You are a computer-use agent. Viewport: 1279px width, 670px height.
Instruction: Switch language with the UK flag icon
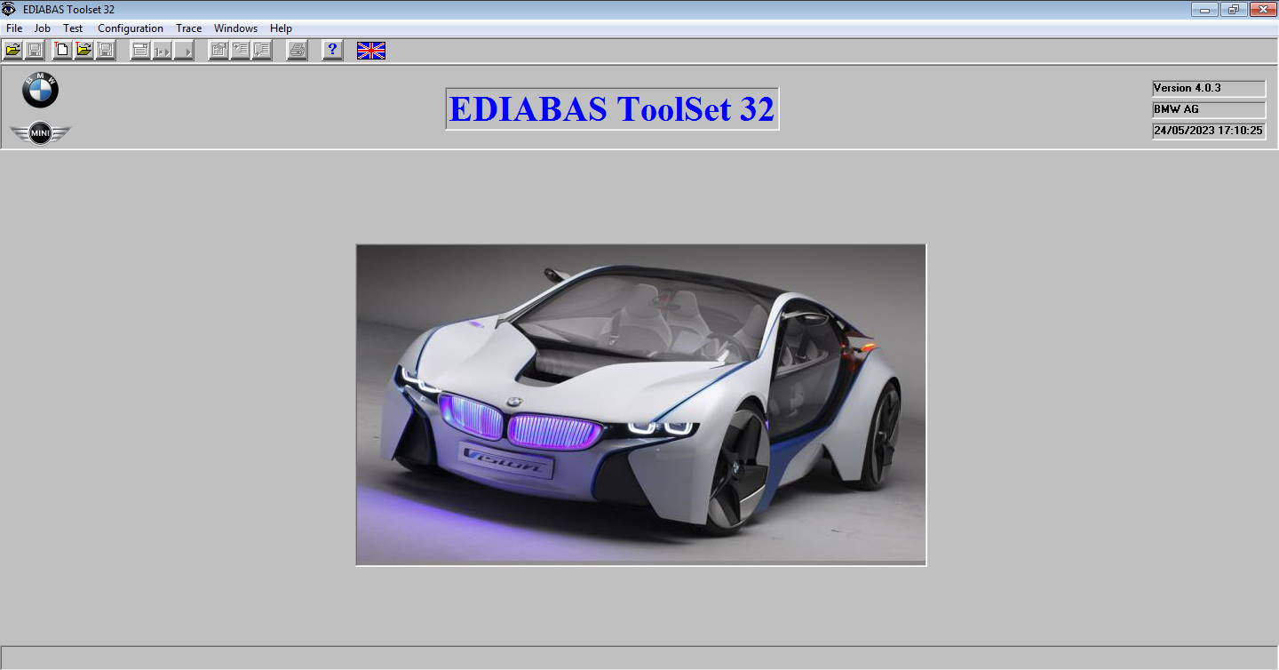click(371, 51)
